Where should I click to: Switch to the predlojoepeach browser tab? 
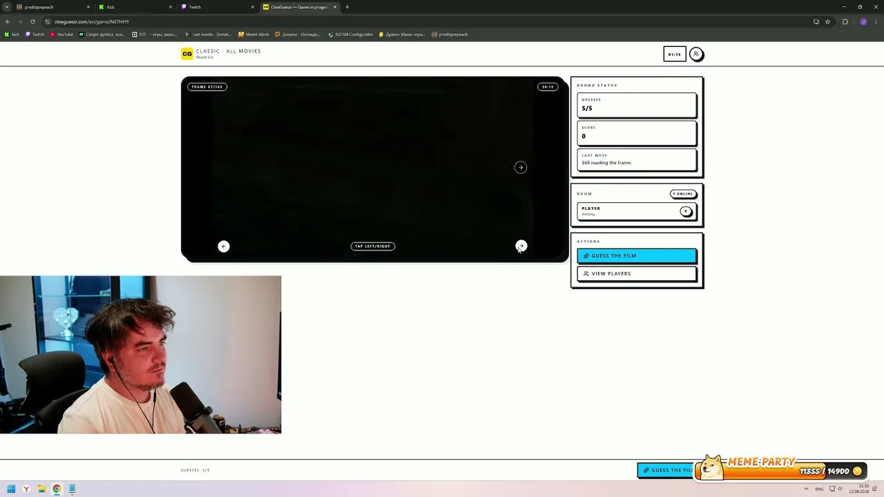[52, 7]
